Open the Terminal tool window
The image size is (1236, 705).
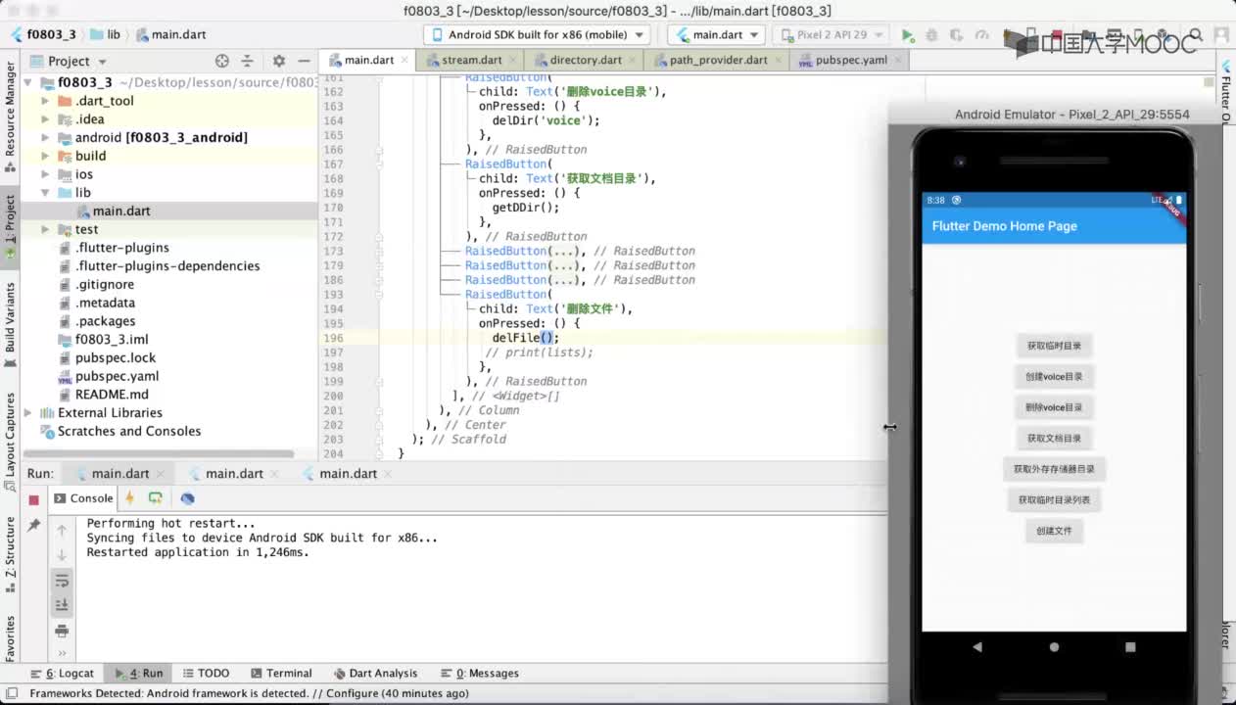[x=281, y=674]
